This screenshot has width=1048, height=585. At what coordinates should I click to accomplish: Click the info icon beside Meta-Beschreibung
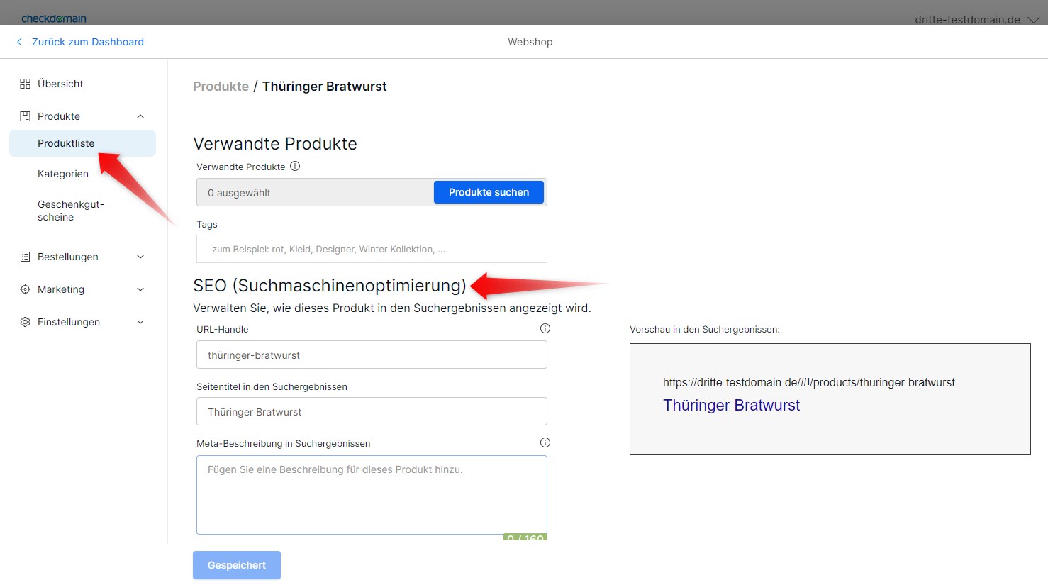545,442
